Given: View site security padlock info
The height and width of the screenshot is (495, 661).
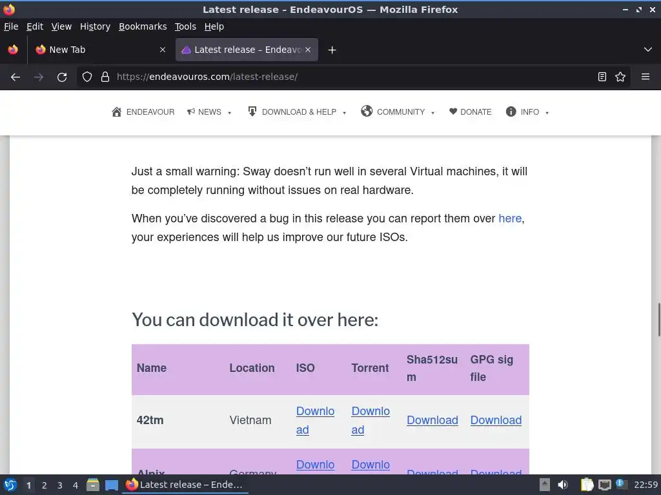Looking at the screenshot, I should pos(105,77).
